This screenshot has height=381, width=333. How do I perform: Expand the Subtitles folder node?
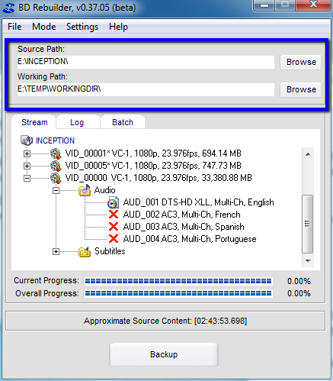[56, 252]
